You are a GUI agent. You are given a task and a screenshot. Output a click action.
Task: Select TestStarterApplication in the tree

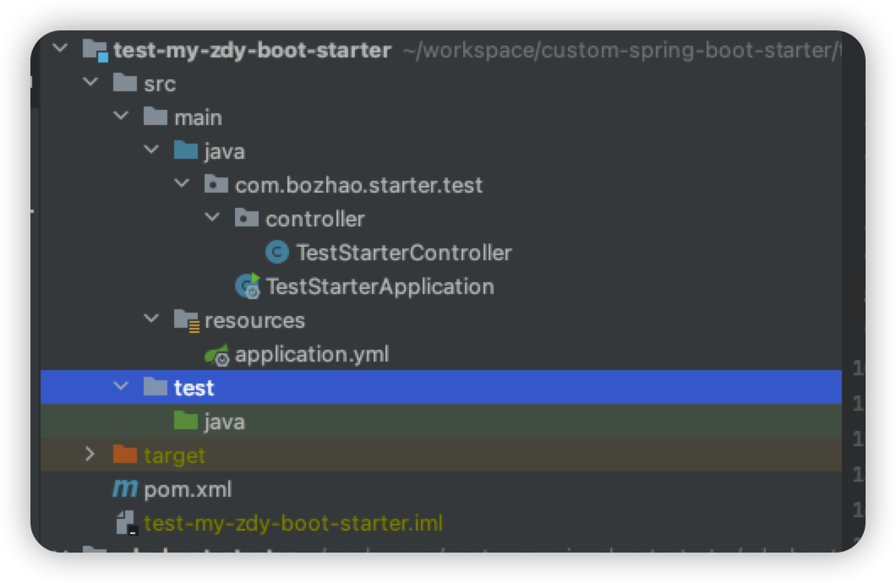[380, 286]
